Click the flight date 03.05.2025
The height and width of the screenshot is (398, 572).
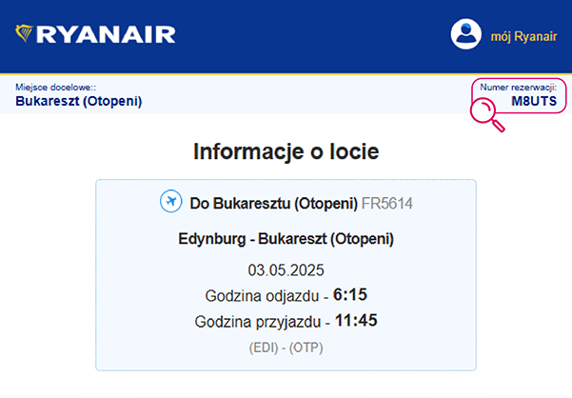(x=286, y=270)
